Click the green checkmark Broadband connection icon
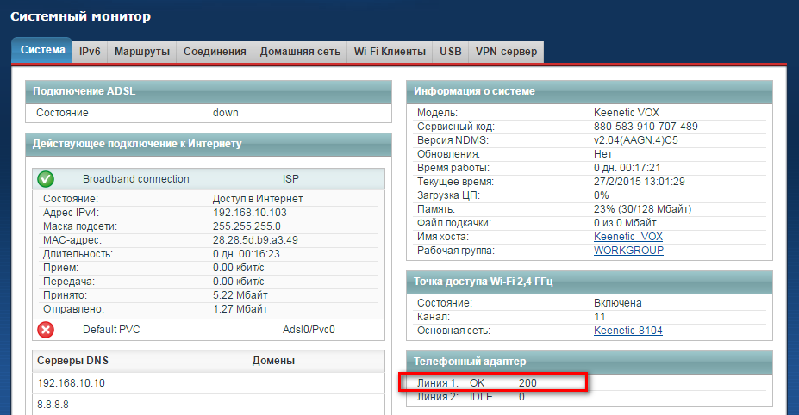Image resolution: width=799 pixels, height=415 pixels. [x=47, y=179]
